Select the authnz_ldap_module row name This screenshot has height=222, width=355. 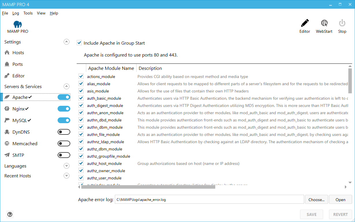click(106, 142)
